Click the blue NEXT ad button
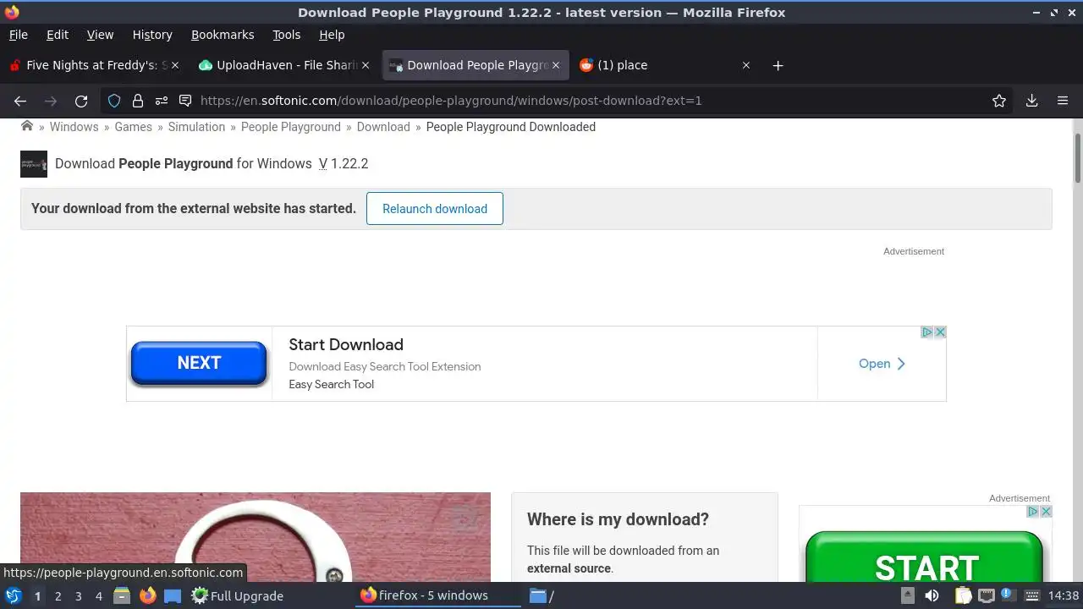 (x=199, y=363)
